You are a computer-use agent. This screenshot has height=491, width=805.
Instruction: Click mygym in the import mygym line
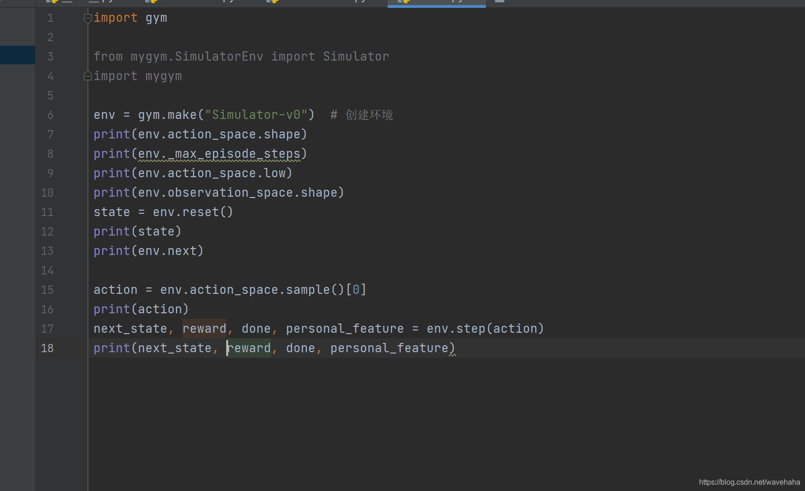164,76
